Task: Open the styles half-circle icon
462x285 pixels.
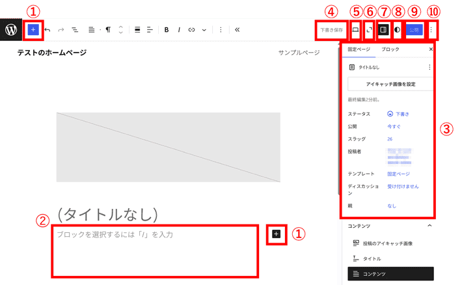Action: pyautogui.click(x=397, y=30)
